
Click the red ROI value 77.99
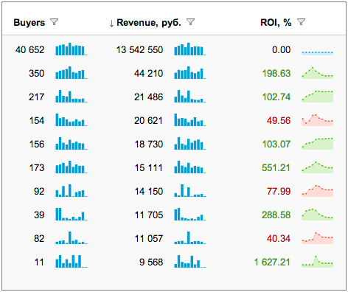click(x=279, y=191)
